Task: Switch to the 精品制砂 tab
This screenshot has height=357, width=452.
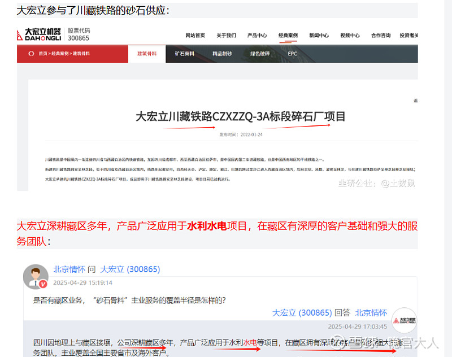Action: click(x=222, y=54)
